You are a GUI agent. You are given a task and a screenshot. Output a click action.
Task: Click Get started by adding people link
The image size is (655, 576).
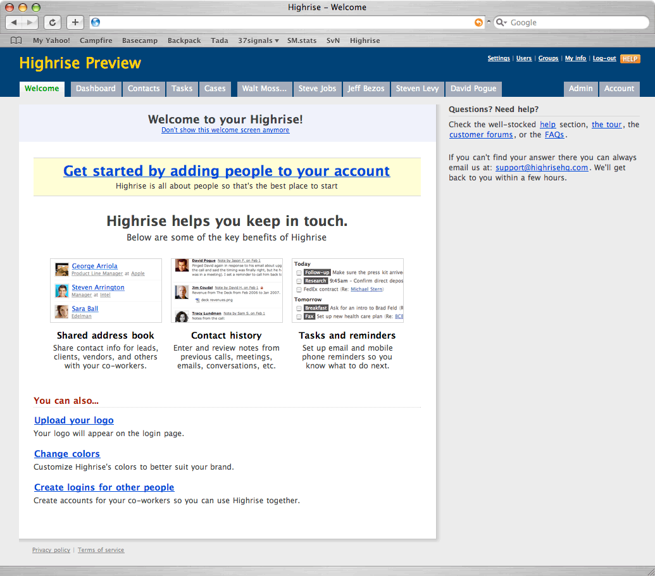pyautogui.click(x=227, y=171)
